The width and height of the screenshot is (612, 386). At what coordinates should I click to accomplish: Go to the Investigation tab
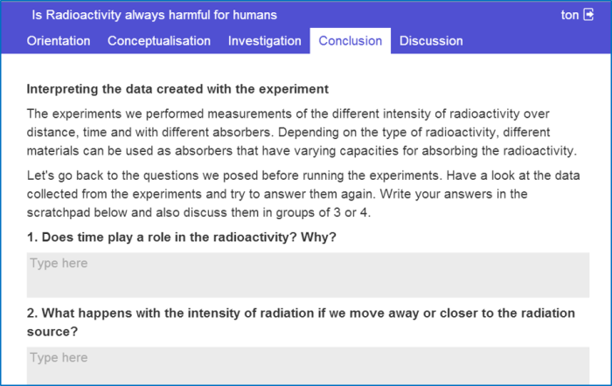click(x=265, y=40)
